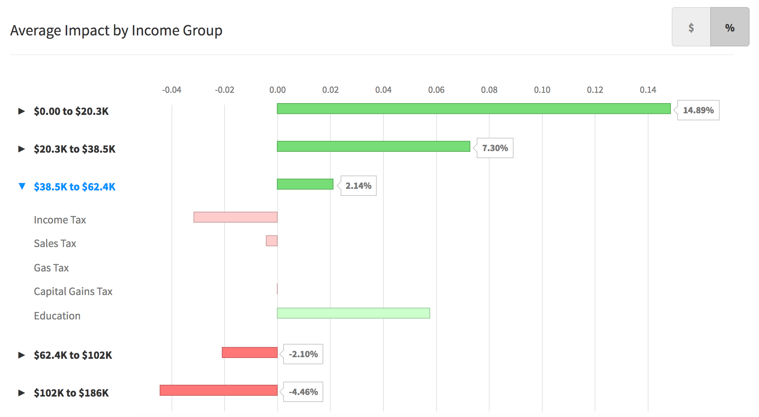Image resolution: width=759 pixels, height=417 pixels.
Task: Click the 14.89% green bar
Action: click(473, 109)
